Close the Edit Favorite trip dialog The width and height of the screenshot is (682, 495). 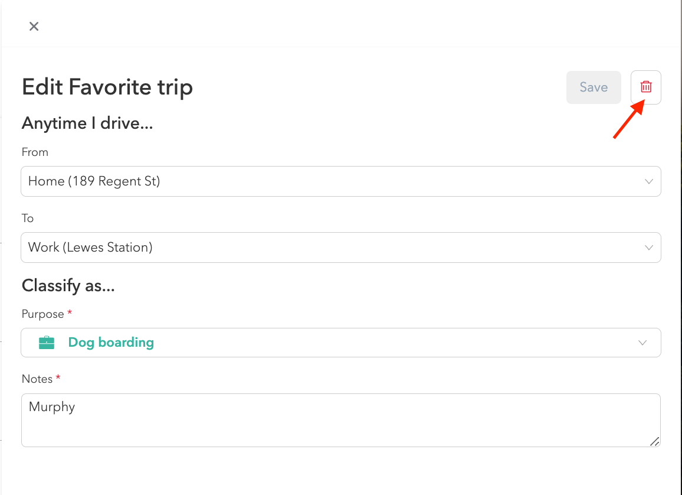click(34, 26)
